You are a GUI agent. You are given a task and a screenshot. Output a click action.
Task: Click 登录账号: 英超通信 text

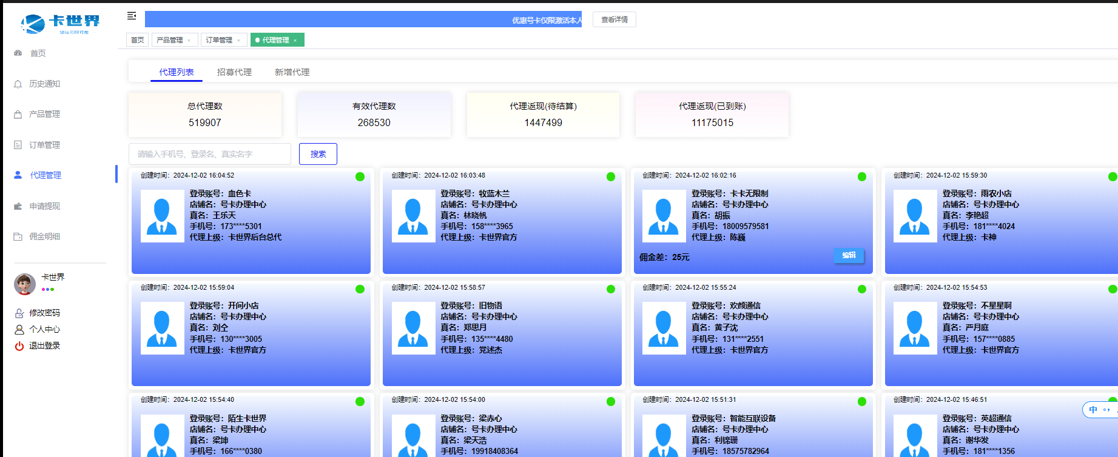point(977,418)
